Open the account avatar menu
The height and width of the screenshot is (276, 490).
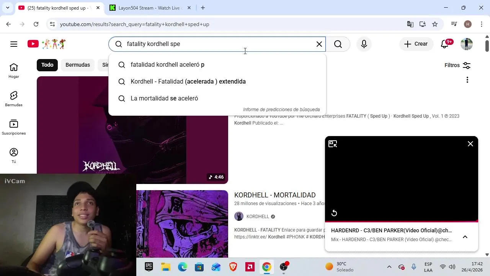click(x=467, y=44)
